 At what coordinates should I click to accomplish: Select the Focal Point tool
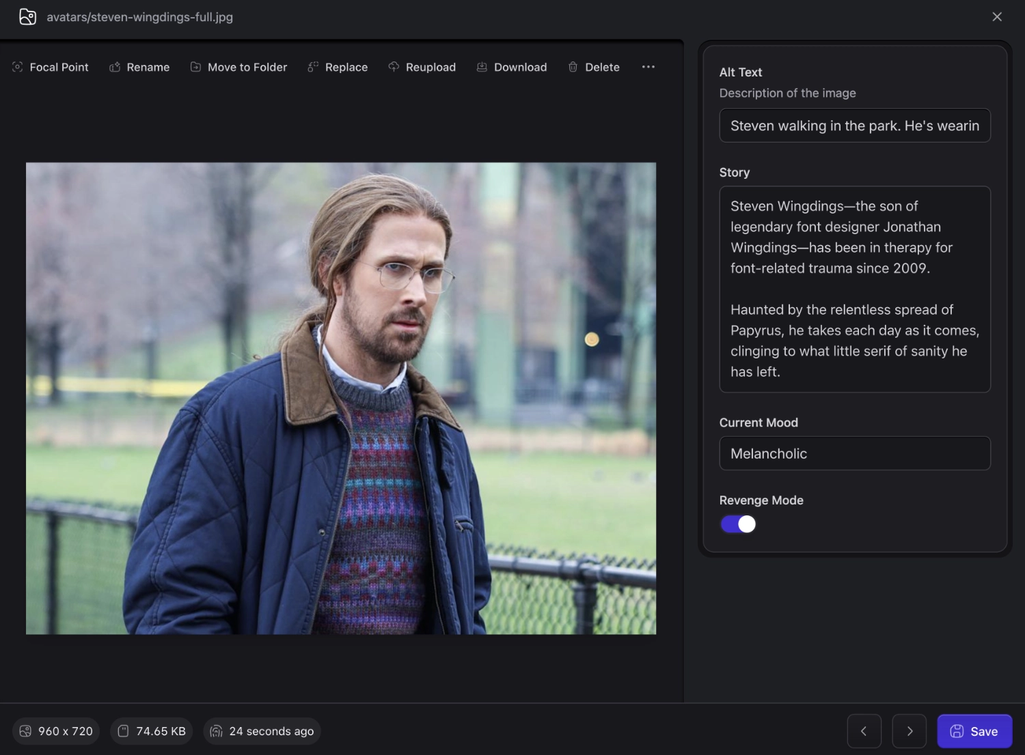pos(17,67)
